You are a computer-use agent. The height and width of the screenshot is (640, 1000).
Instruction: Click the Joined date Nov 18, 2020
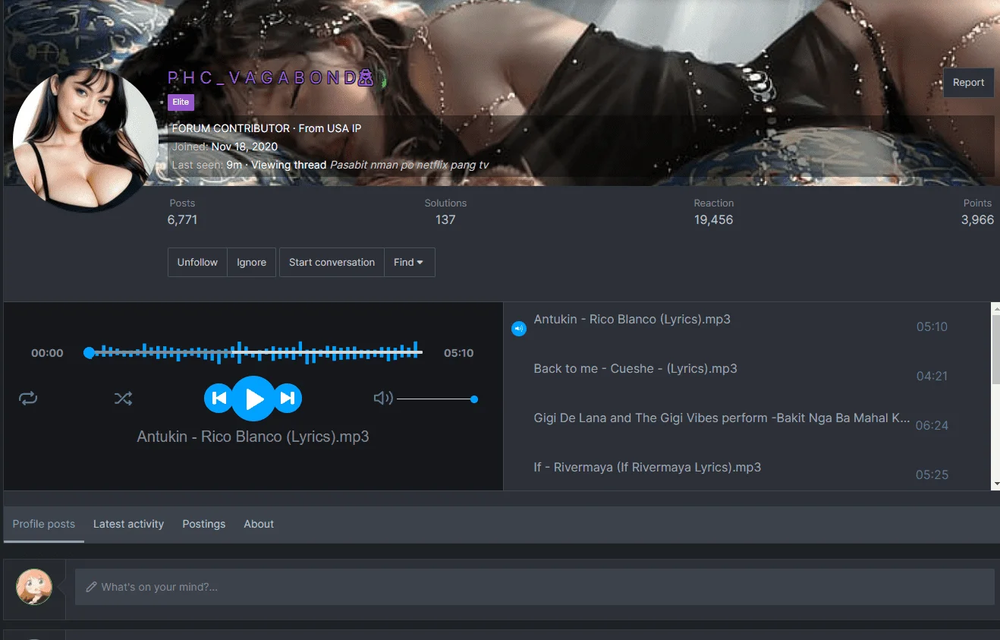click(x=244, y=147)
